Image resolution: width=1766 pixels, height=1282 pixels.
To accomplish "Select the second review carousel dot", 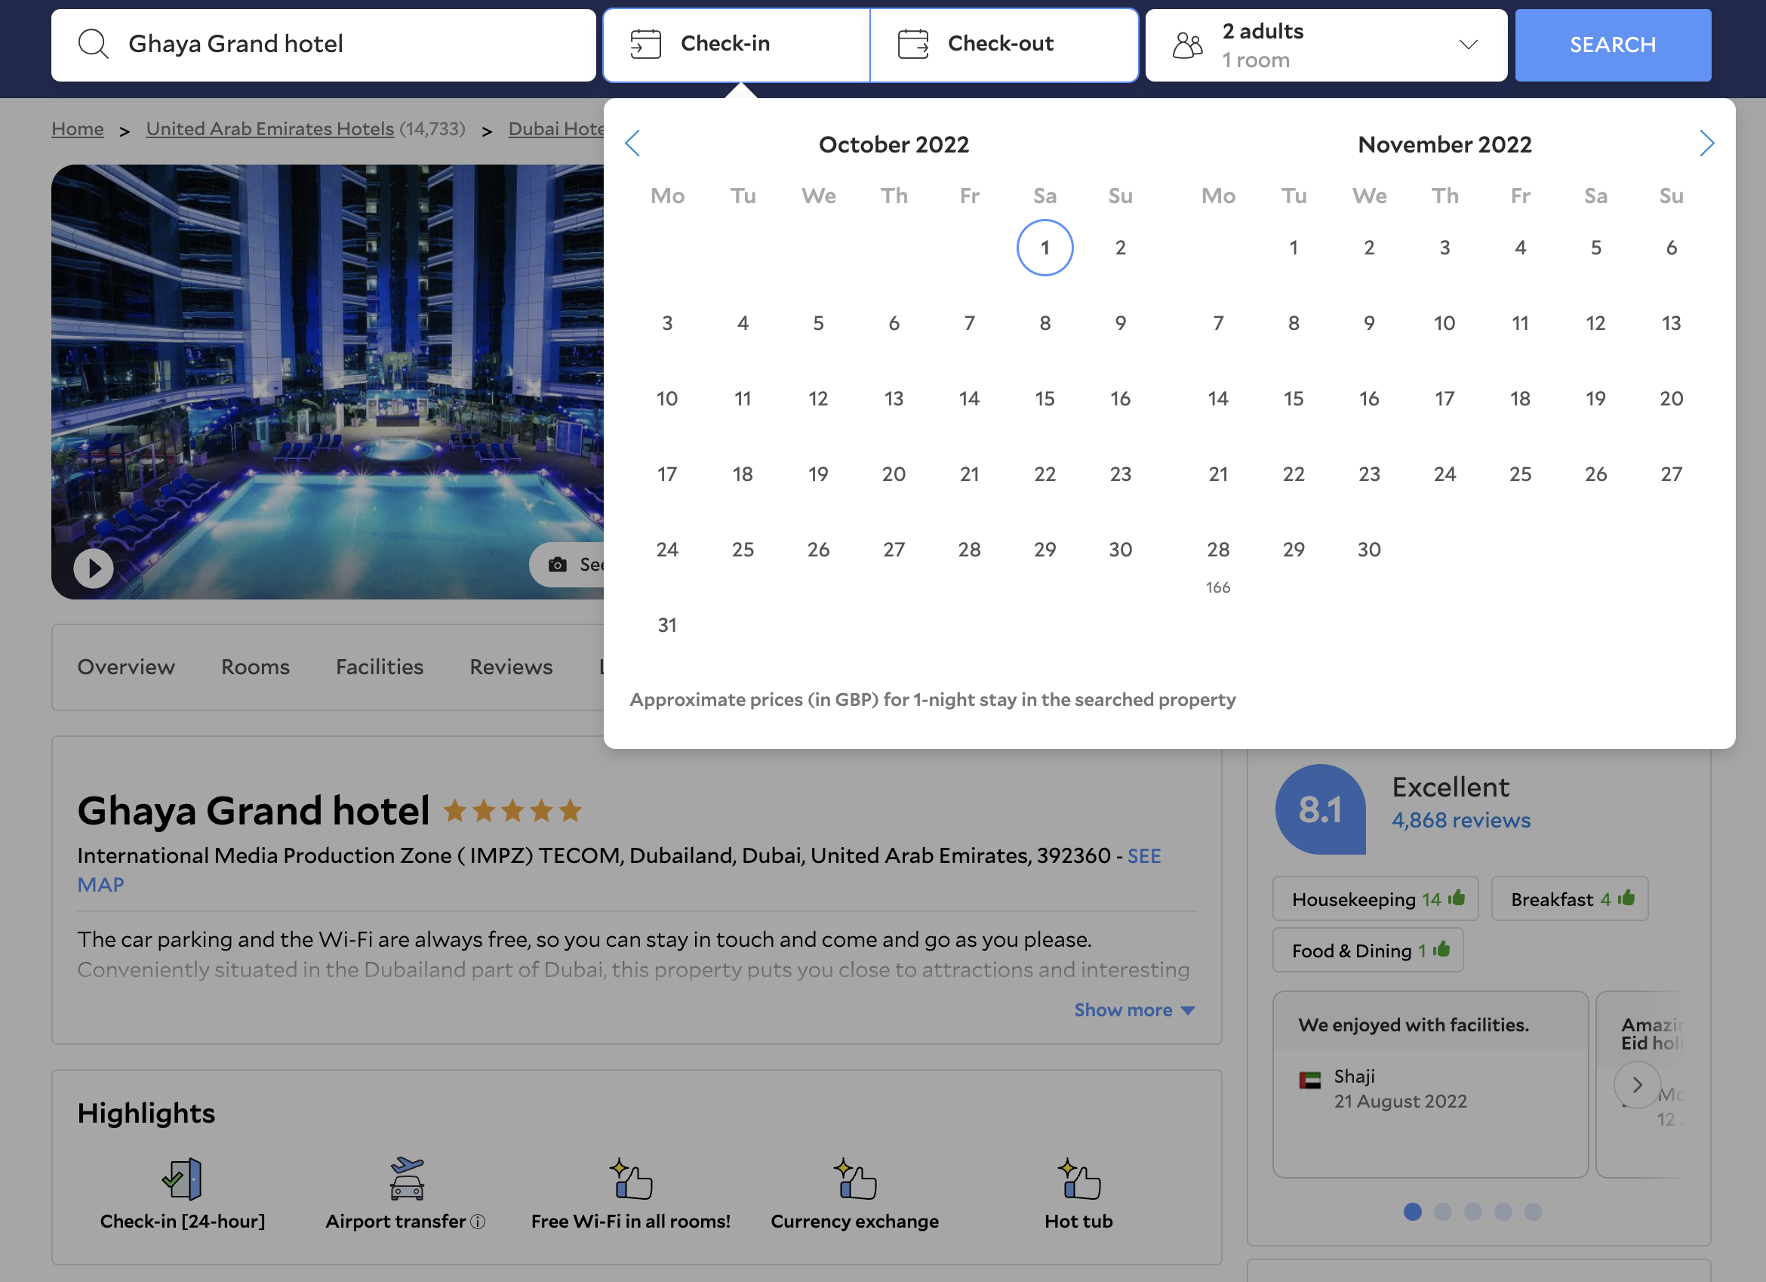I will click(x=1442, y=1211).
